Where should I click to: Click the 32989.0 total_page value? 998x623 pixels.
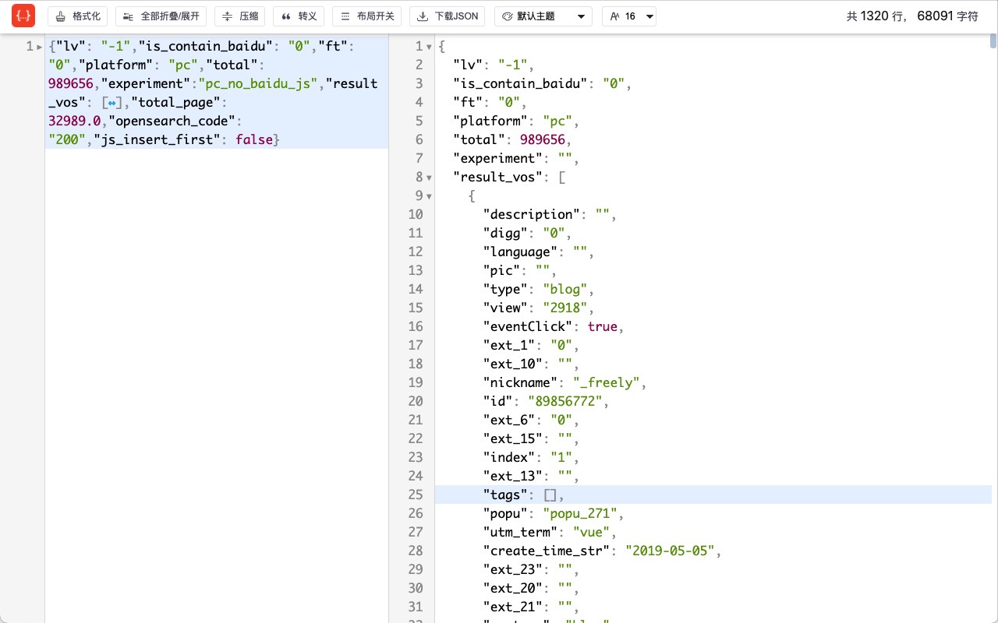click(x=75, y=121)
